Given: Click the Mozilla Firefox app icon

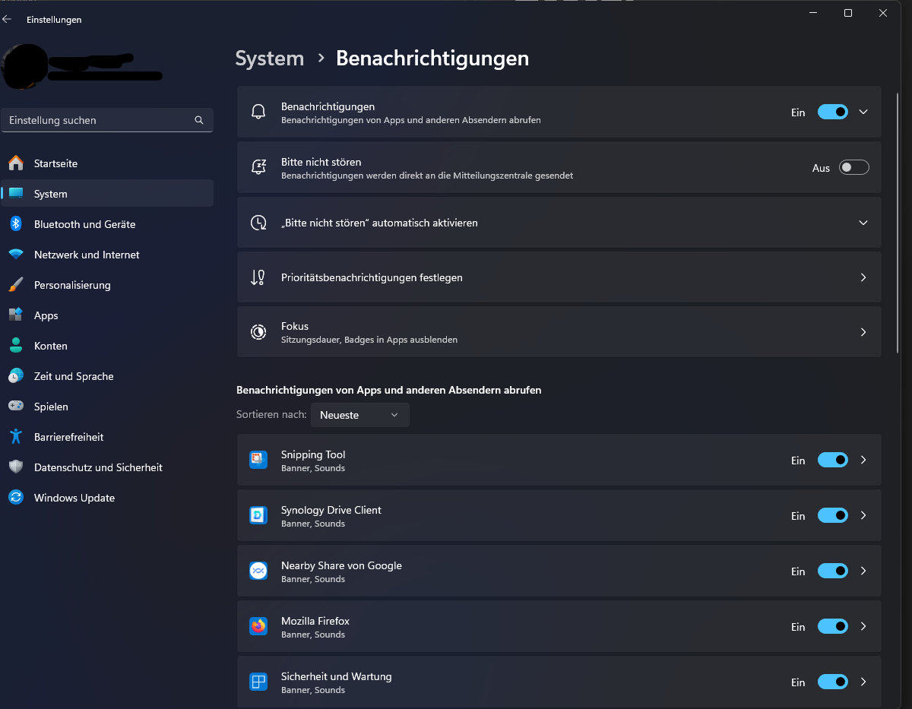Looking at the screenshot, I should tap(258, 626).
